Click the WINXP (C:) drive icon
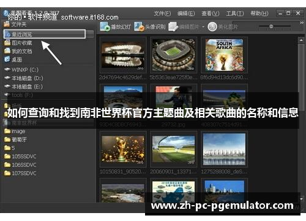 pyautogui.click(x=7, y=70)
